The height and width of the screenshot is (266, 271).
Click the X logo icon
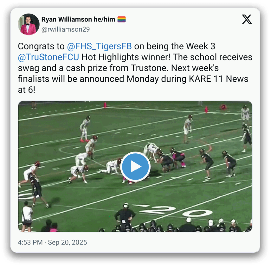[247, 19]
